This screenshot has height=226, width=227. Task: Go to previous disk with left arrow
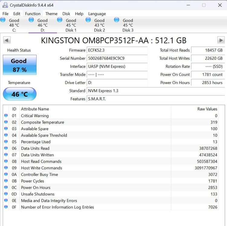[x=7, y=40]
